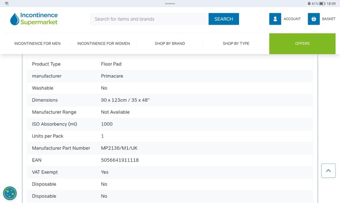Click the back-to-top chevron button
The height and width of the screenshot is (203, 340).
tap(328, 171)
